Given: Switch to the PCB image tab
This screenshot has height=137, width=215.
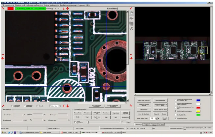Looking at the screenshot, I should coord(139,124).
